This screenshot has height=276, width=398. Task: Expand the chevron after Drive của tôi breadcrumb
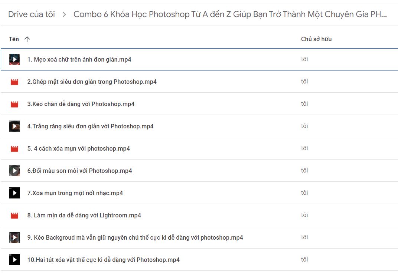click(x=64, y=14)
